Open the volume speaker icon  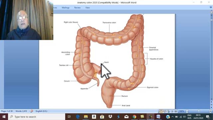pos(184,117)
